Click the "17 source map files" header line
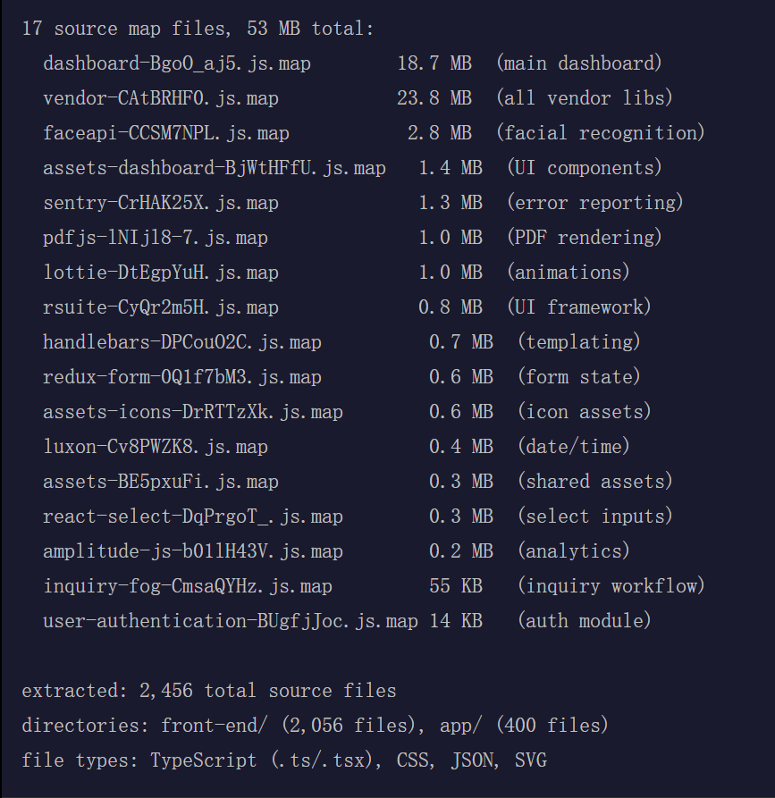The width and height of the screenshot is (775, 798). pyautogui.click(x=198, y=29)
